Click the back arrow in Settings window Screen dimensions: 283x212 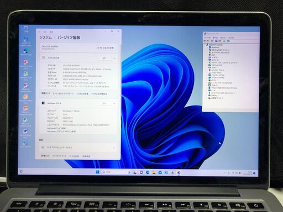click(x=39, y=32)
